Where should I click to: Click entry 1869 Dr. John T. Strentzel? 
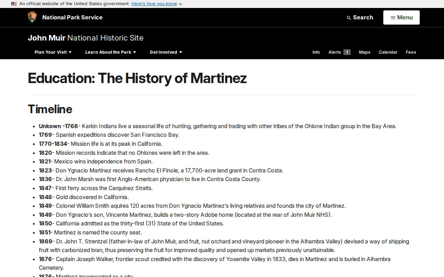pos(224,246)
